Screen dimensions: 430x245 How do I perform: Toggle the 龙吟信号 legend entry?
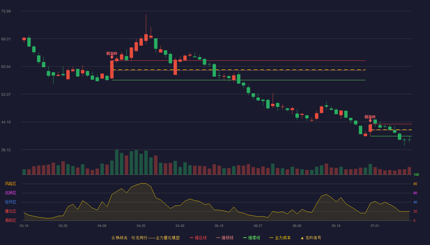[311, 238]
